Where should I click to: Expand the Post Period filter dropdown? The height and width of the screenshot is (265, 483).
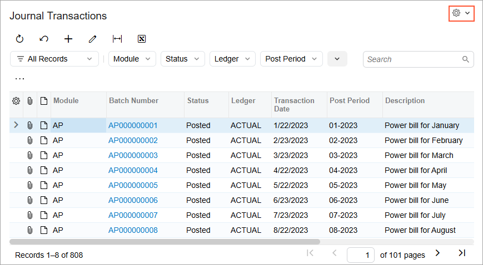291,59
